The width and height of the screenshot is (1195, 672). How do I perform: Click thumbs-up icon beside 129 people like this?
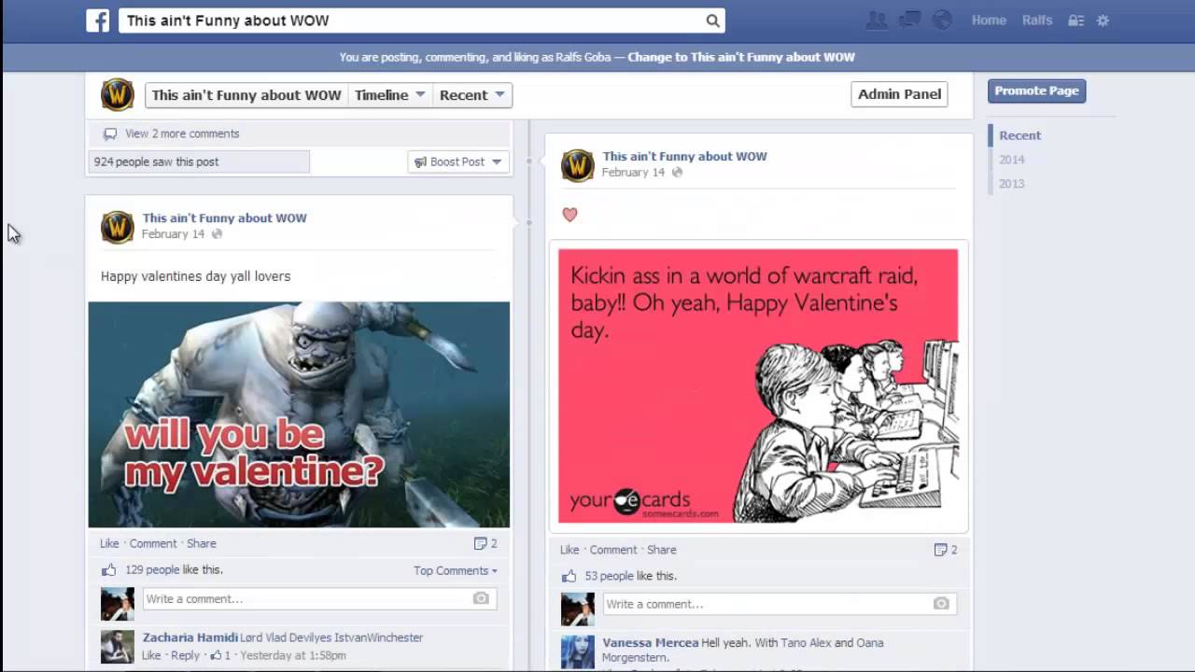pos(108,569)
